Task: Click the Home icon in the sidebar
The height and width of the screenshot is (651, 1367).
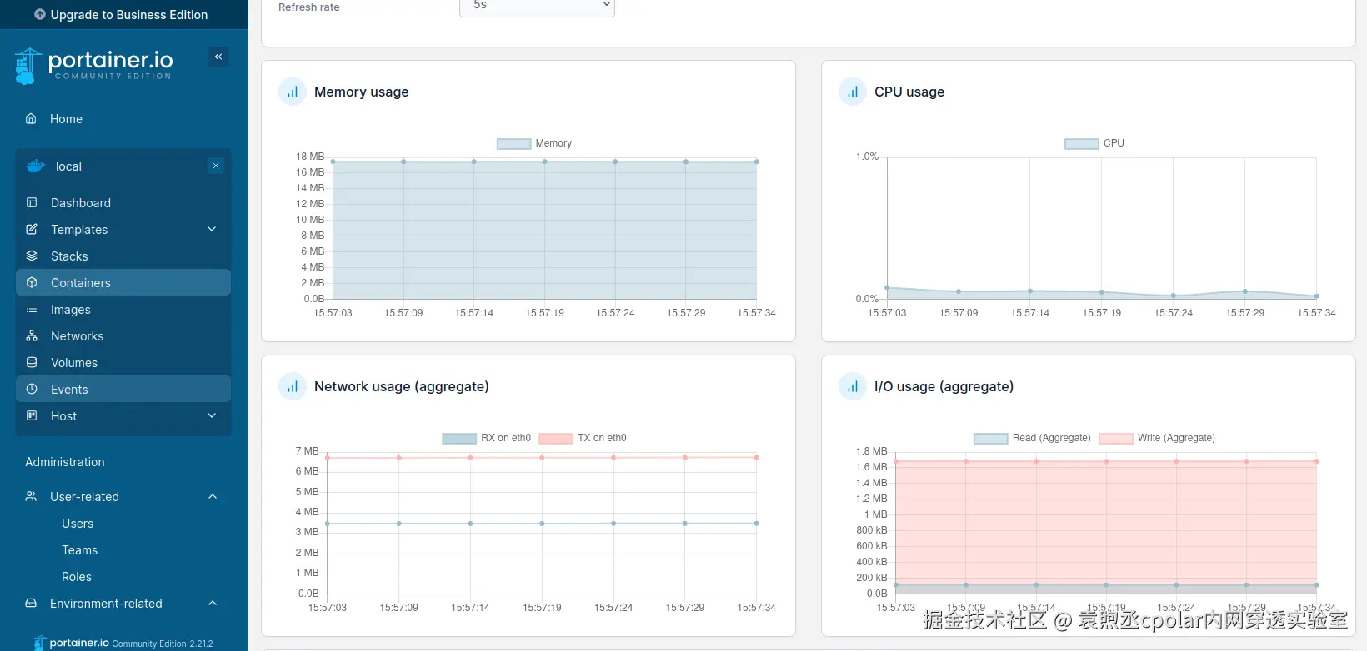Action: tap(31, 119)
